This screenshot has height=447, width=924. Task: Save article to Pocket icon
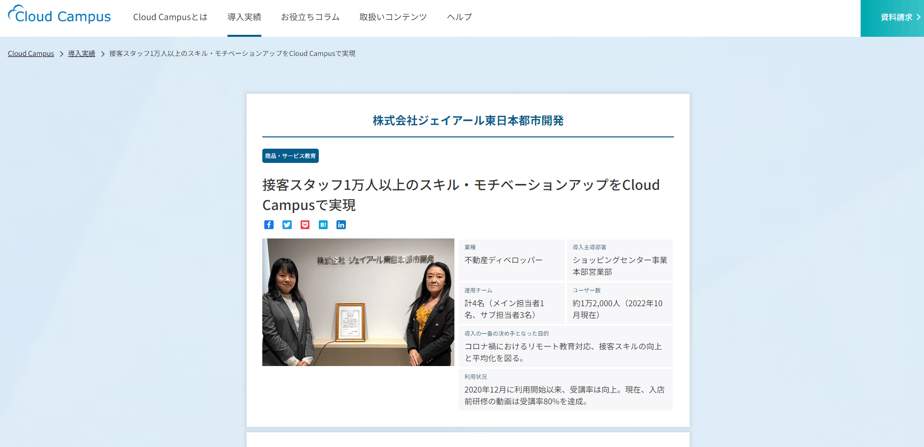pos(305,225)
